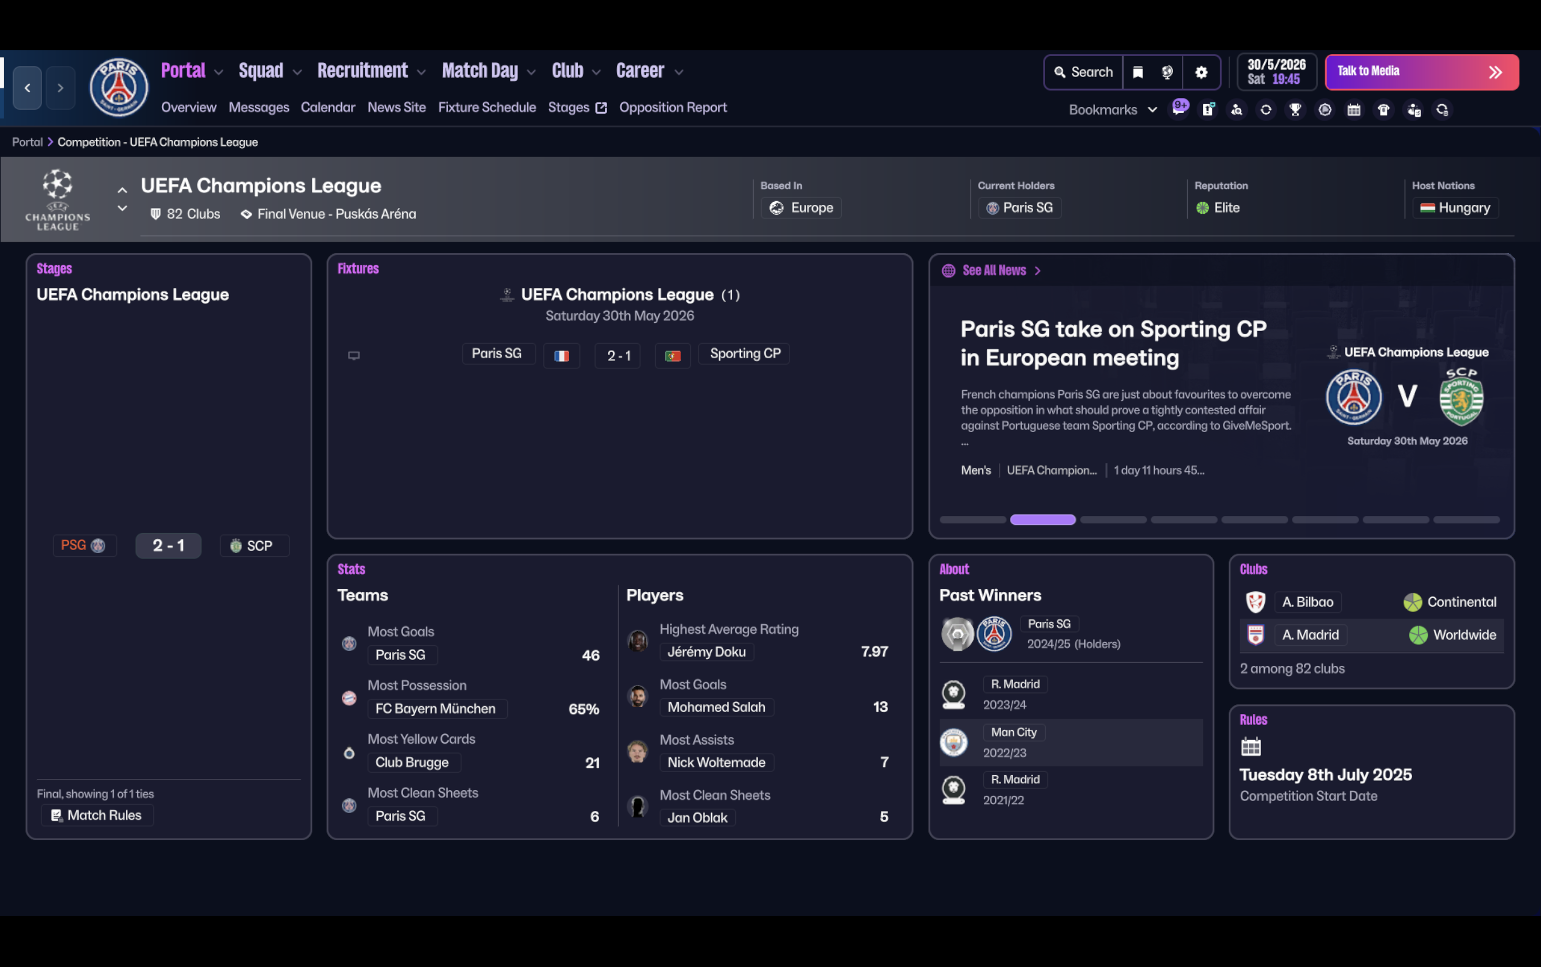Open the calendar shortcut icon in bookmarks bar
This screenshot has height=967, width=1541.
click(x=1353, y=110)
